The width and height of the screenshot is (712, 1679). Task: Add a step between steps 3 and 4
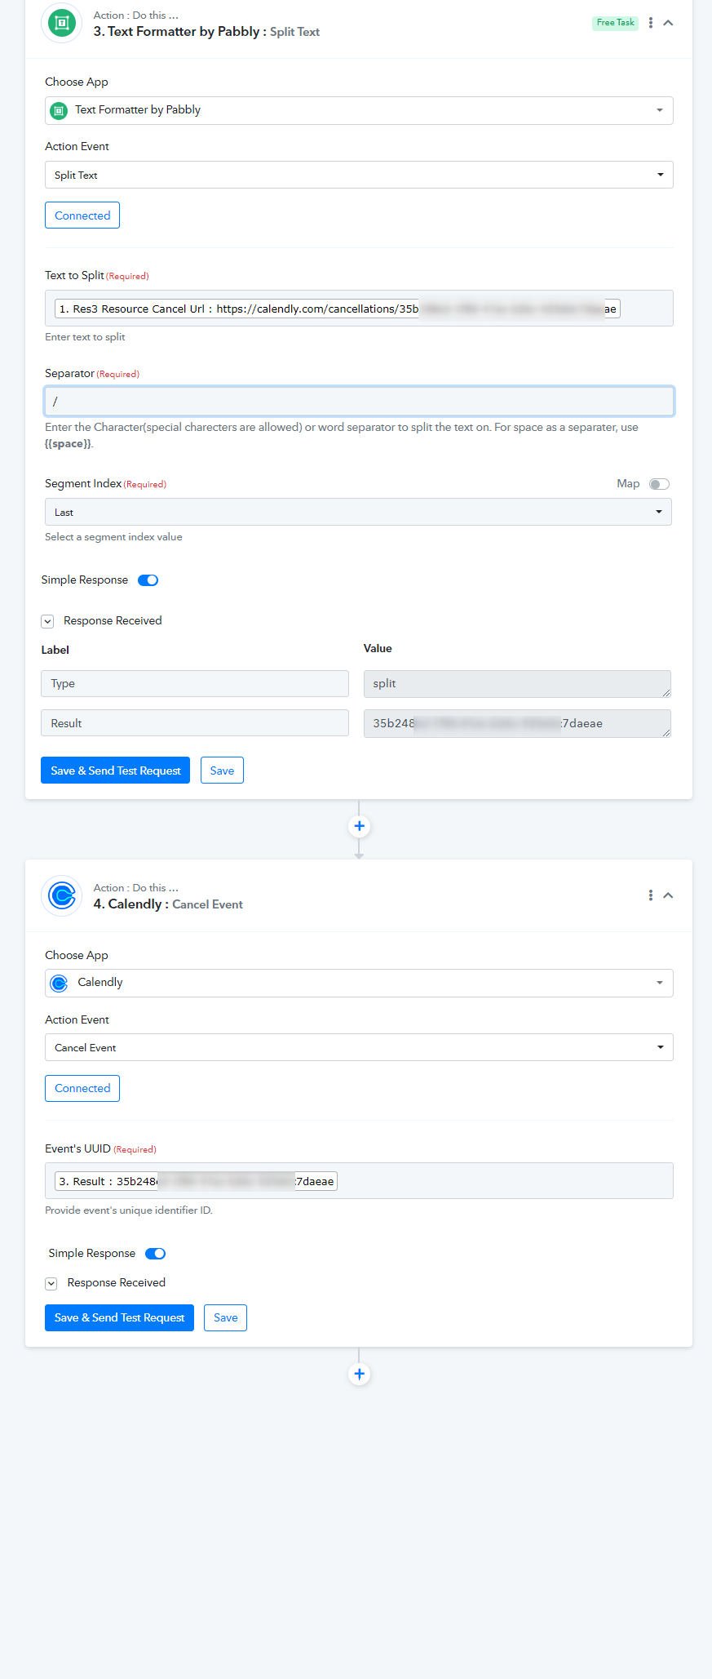[x=359, y=826]
